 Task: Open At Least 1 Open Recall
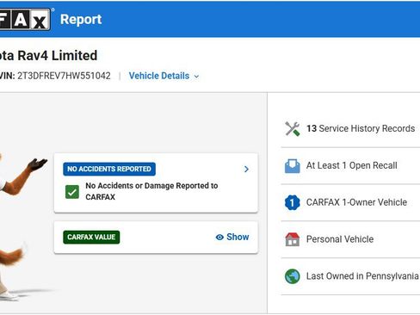[x=350, y=166]
